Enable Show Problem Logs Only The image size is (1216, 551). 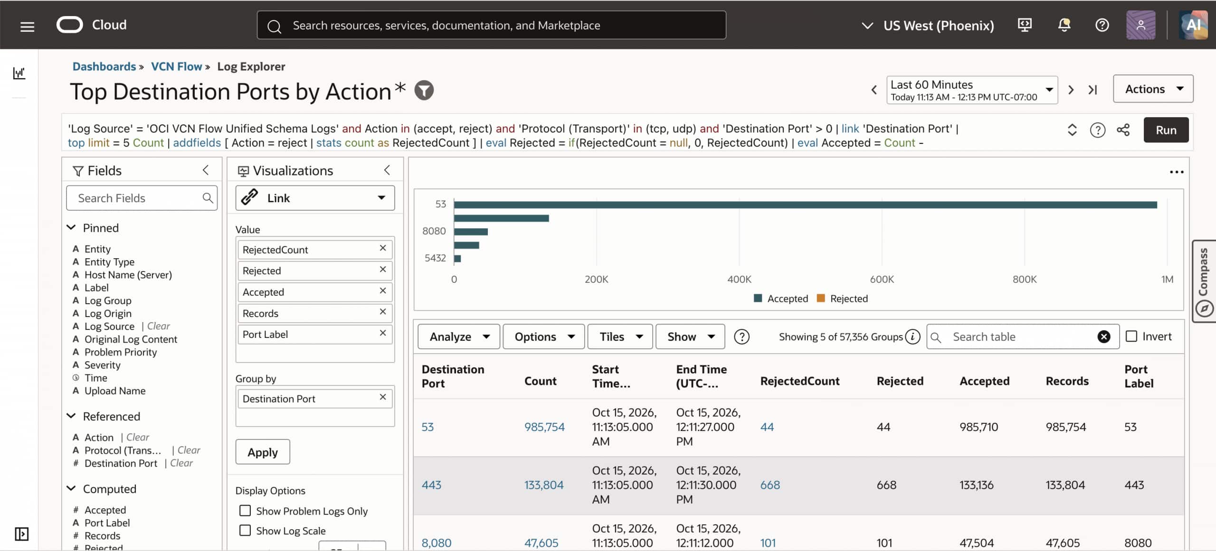[x=245, y=510]
